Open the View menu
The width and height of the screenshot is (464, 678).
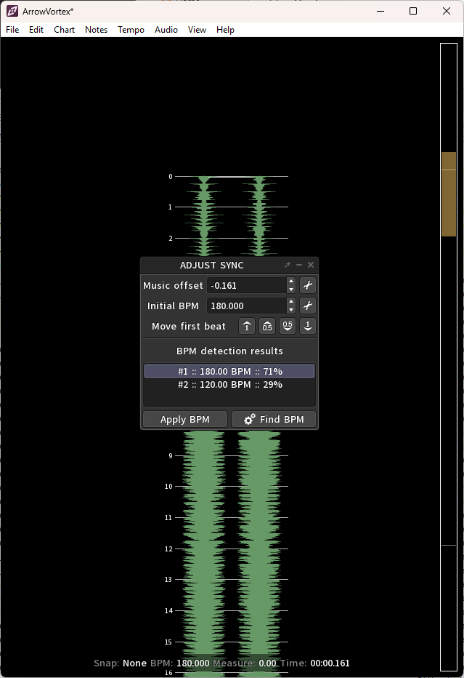(x=197, y=30)
